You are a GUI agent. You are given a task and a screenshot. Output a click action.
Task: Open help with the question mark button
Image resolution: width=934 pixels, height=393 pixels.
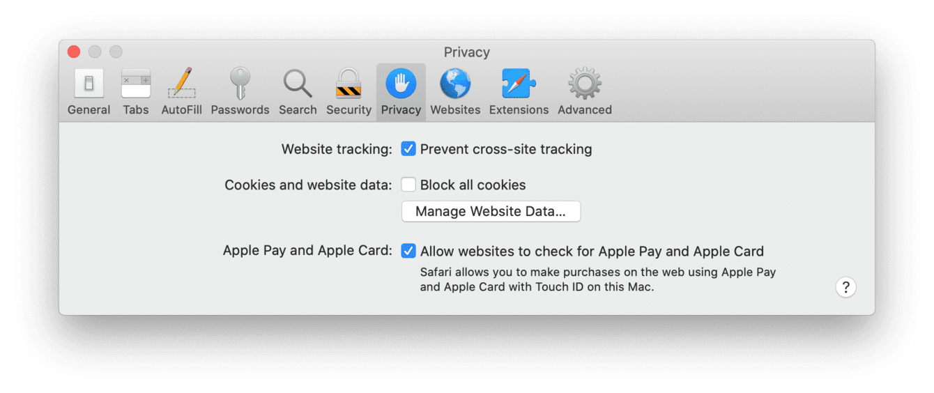(x=845, y=287)
